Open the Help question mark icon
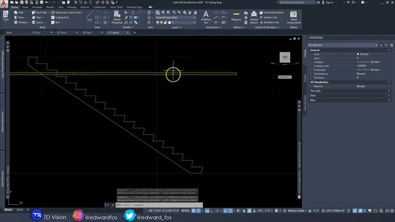 [362, 2]
